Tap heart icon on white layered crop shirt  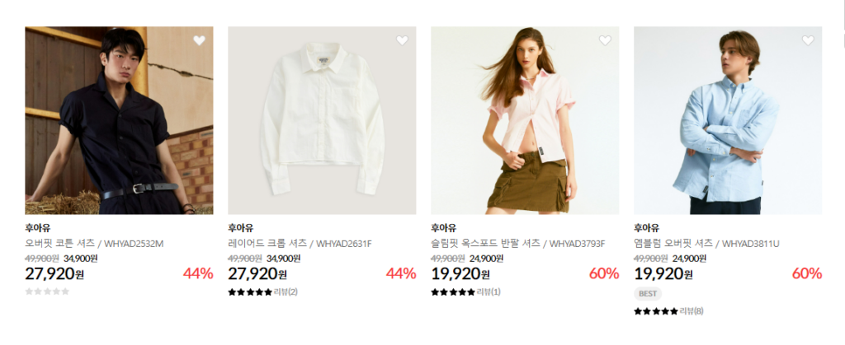tap(402, 40)
